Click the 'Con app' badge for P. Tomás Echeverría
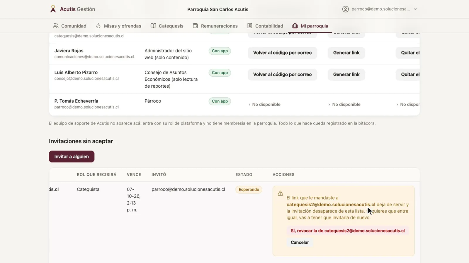This screenshot has width=469, height=263. (220, 101)
